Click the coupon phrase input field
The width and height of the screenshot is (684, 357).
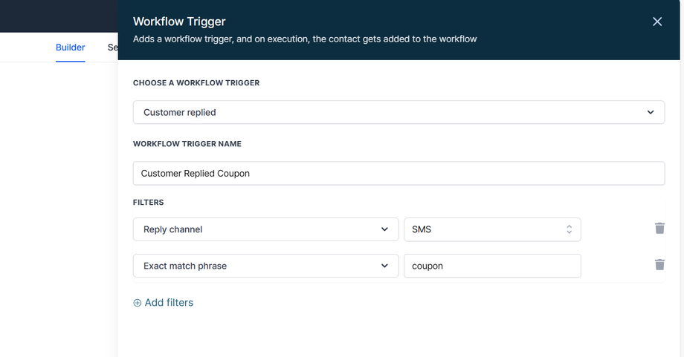point(492,266)
